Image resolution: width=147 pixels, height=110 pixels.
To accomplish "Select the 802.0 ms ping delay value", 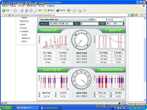I will click(47, 93).
